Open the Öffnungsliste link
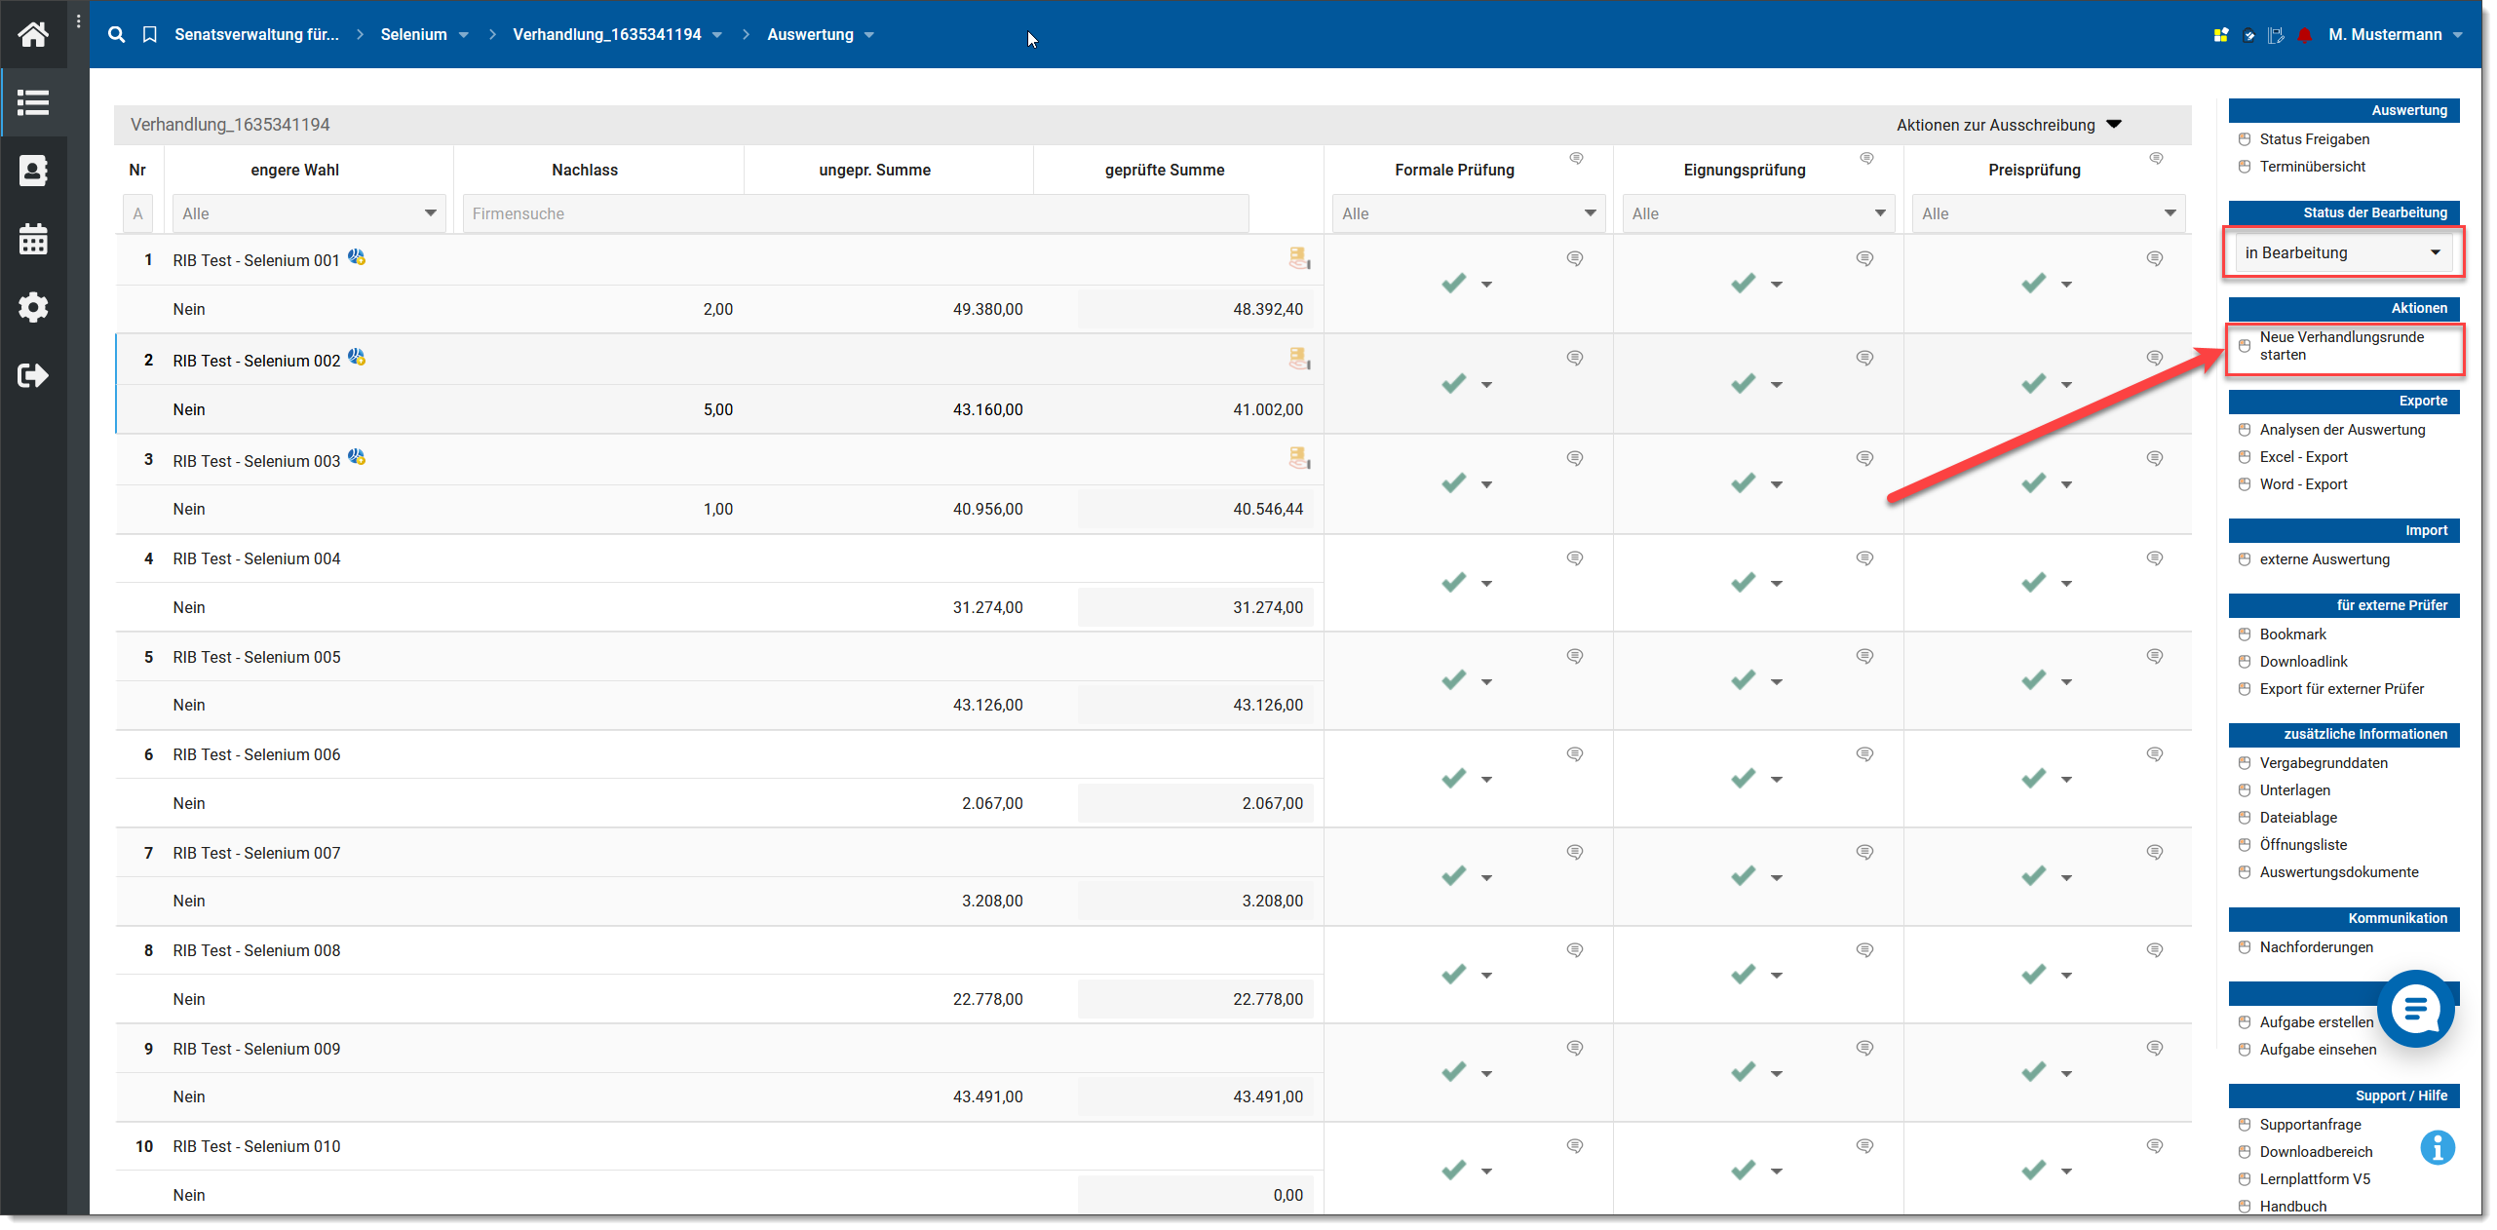2497x1230 pixels. click(2304, 845)
